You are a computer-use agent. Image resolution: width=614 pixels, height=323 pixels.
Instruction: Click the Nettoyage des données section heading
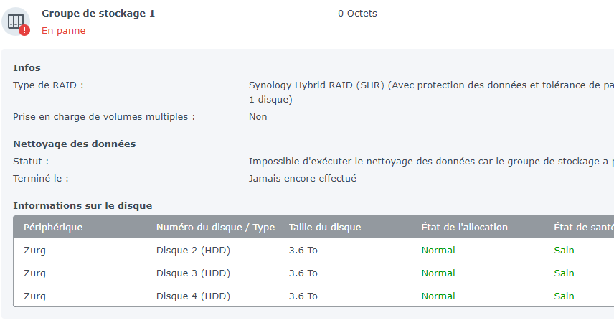(x=75, y=144)
